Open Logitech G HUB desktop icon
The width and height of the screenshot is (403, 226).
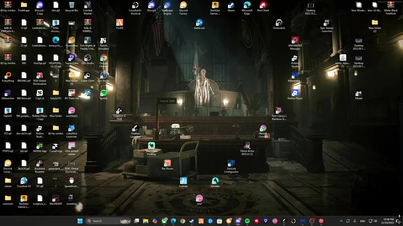pos(119,114)
